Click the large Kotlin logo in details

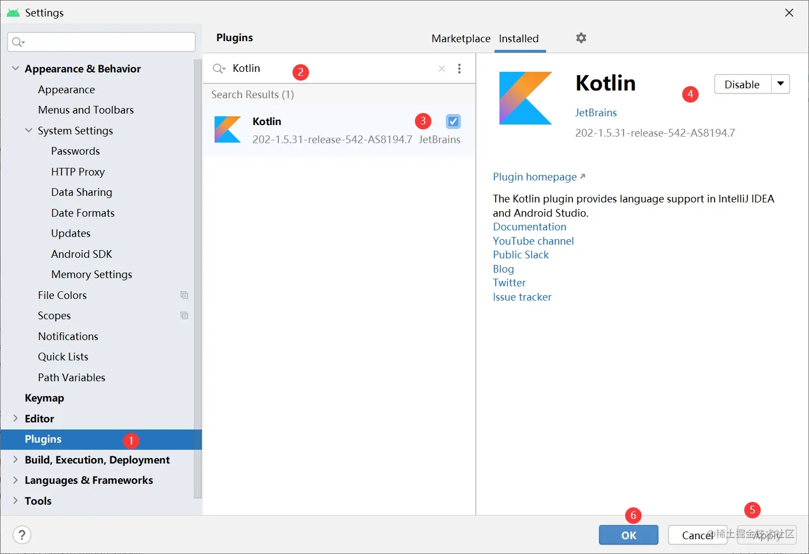525,98
